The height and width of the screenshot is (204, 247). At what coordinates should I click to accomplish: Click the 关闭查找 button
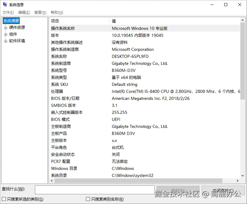coord(222,189)
